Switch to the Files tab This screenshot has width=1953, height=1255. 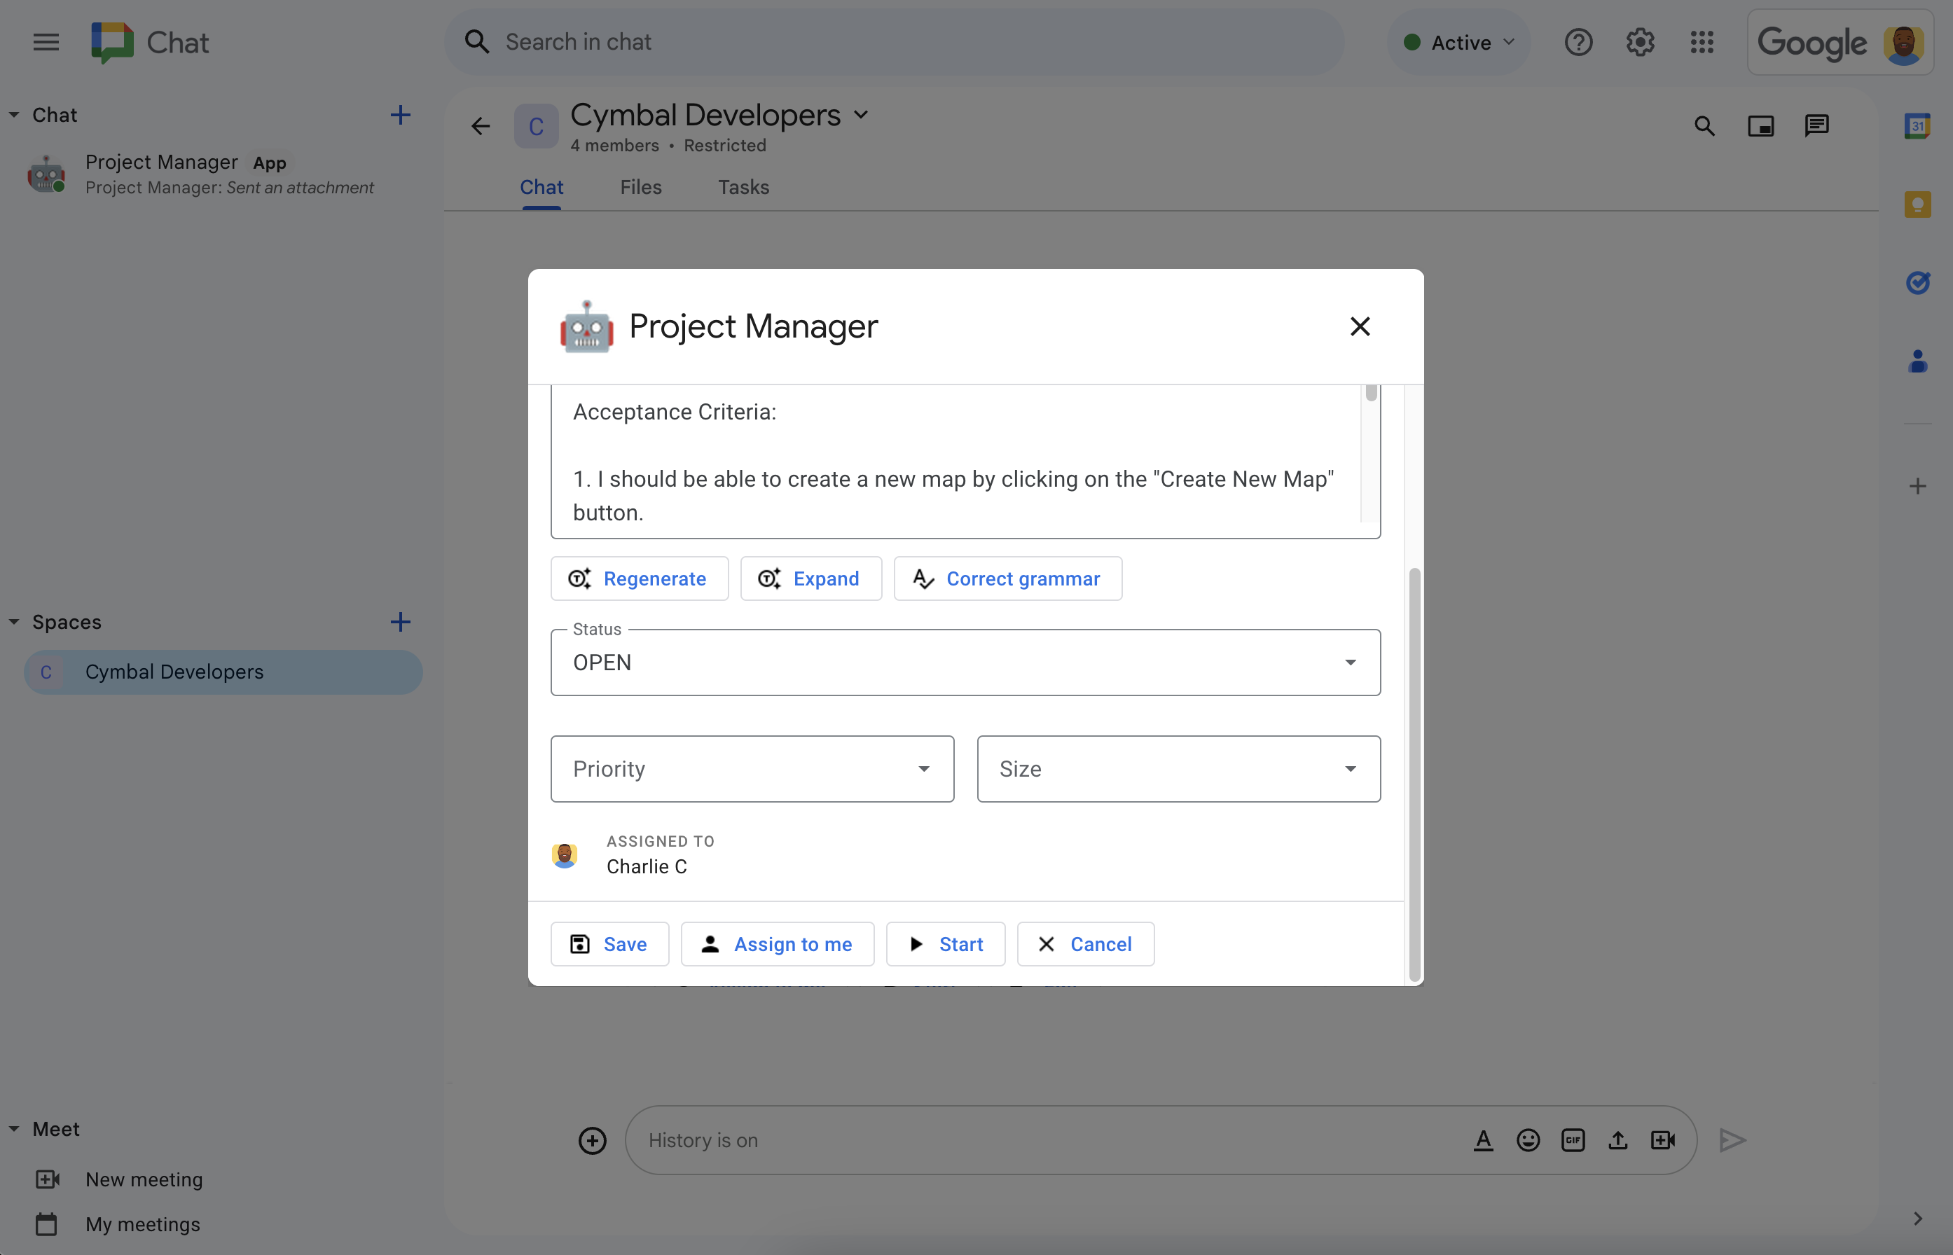(640, 186)
